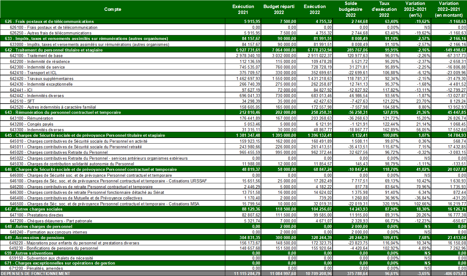This screenshot has width=467, height=276.
Task: Click the 'Taux d'exécution 2022' column header
Action: [384, 9]
